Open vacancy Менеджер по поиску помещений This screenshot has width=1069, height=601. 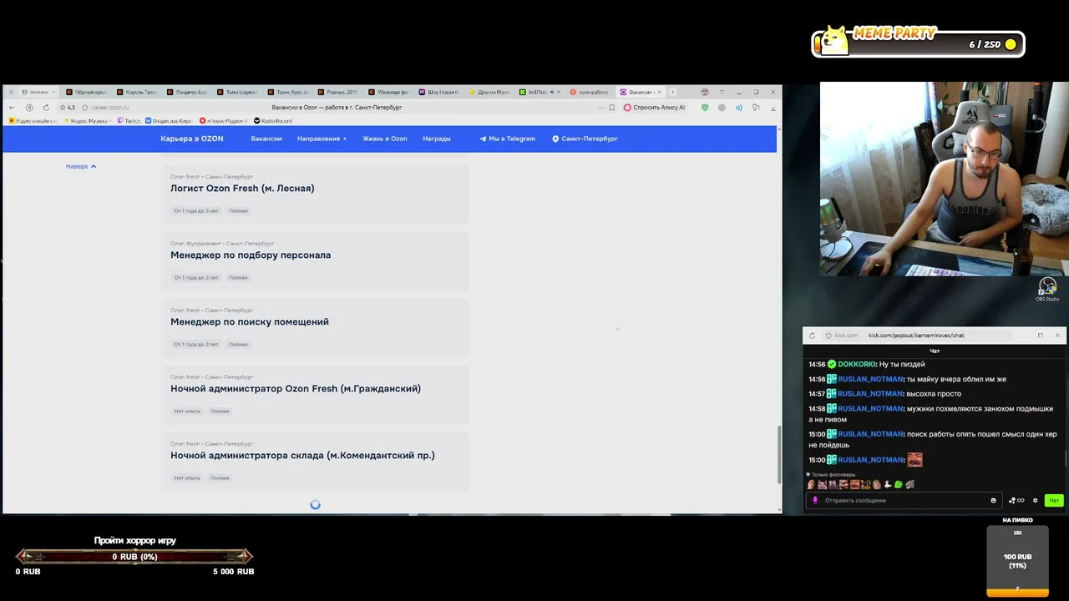[315, 329]
